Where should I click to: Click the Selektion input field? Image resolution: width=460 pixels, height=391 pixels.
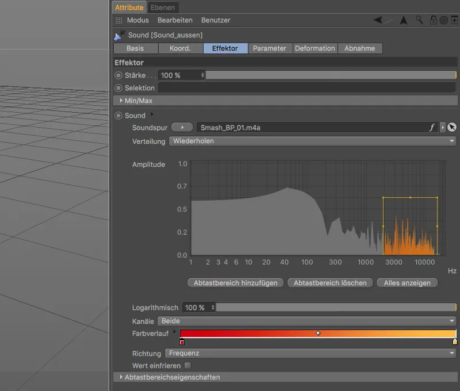tap(307, 88)
